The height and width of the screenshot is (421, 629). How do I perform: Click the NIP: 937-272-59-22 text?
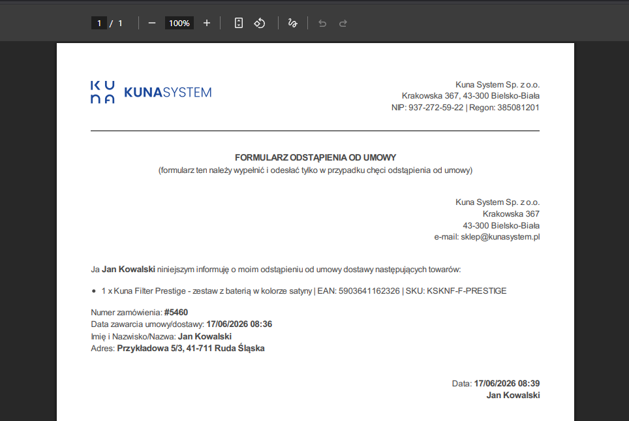click(427, 108)
